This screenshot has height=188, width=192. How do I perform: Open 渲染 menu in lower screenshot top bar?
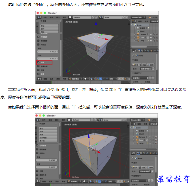pos(50,120)
